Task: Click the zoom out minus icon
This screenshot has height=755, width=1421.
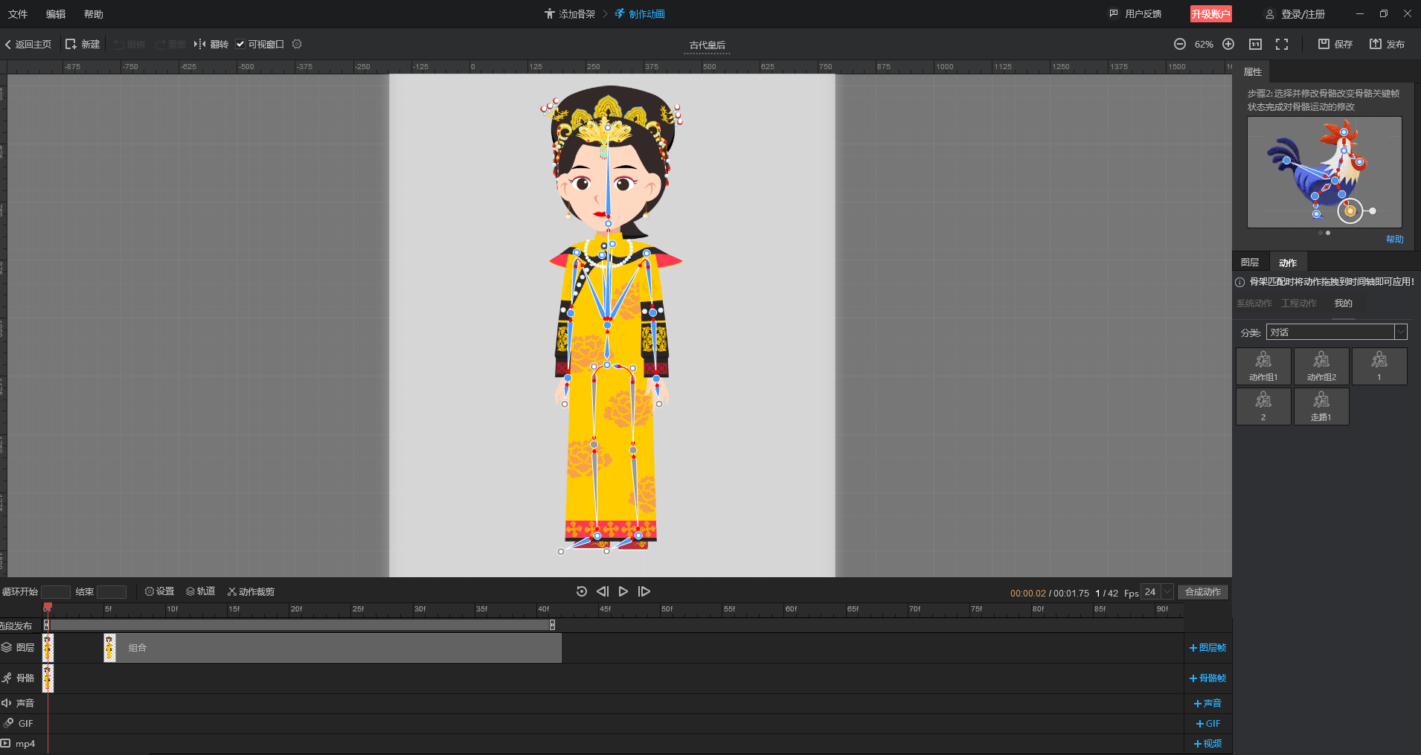Action: pyautogui.click(x=1180, y=44)
